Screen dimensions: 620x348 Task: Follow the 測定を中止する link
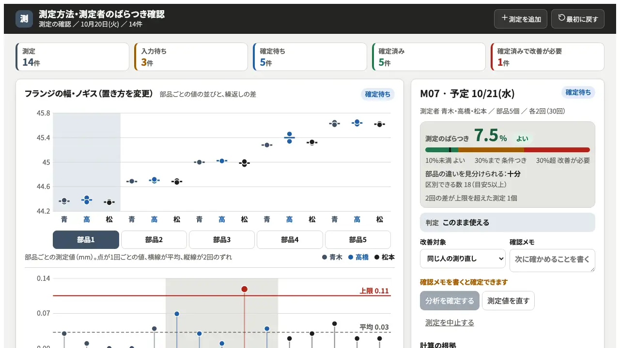tap(449, 323)
